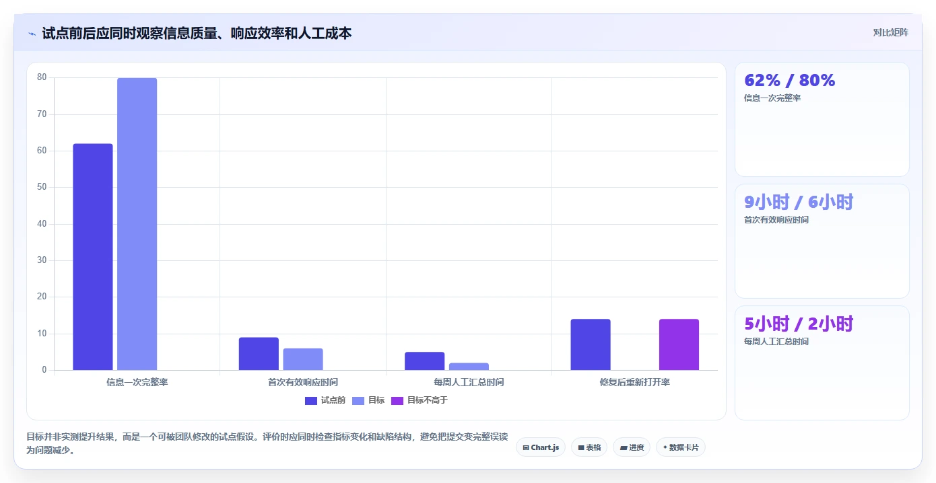Click the y-axis tick value 70
This screenshot has width=936, height=483.
point(42,114)
